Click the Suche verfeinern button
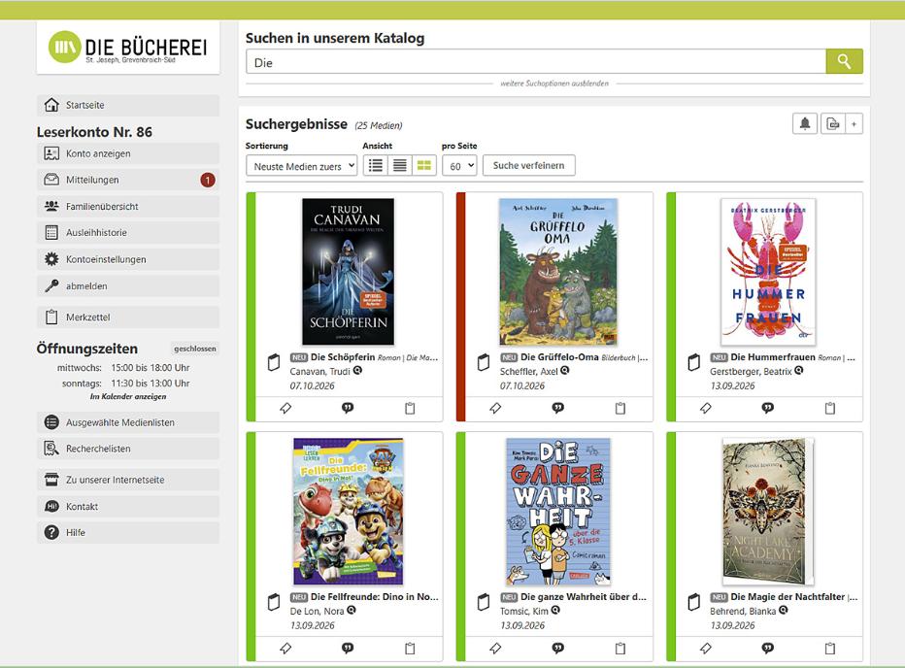 (528, 166)
